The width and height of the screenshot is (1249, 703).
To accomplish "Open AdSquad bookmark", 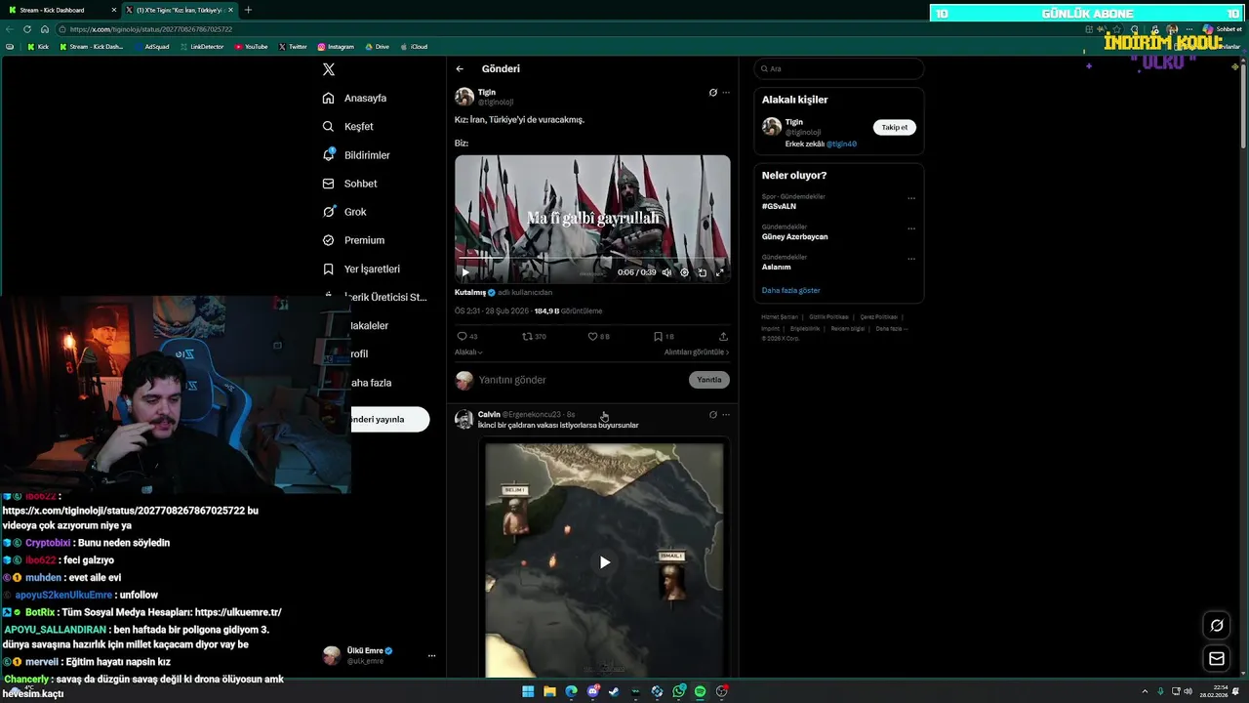I will [x=152, y=47].
